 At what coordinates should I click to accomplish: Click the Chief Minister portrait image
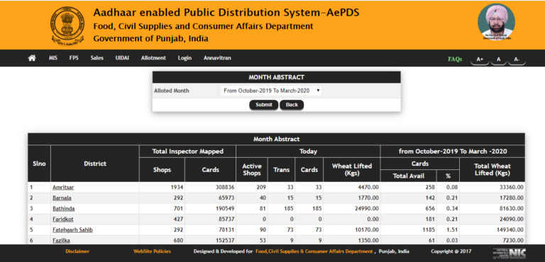click(x=496, y=22)
